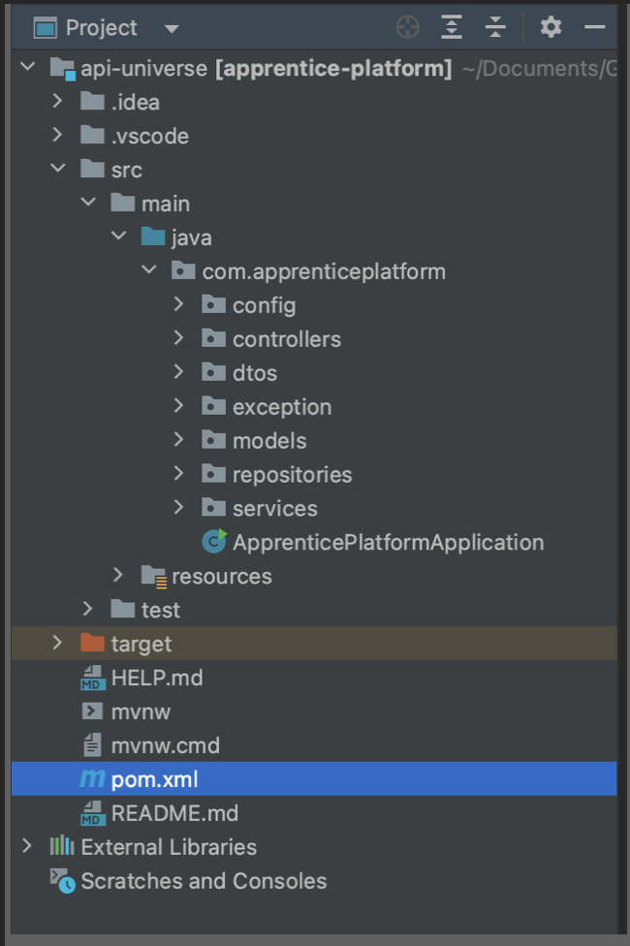Click the api-universe project root
This screenshot has height=946, width=630.
[143, 68]
